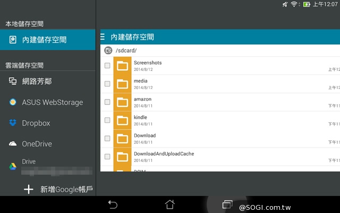The image size is (340, 213).
Task: Tap the 上午12:07 clock
Action: click(x=325, y=4)
